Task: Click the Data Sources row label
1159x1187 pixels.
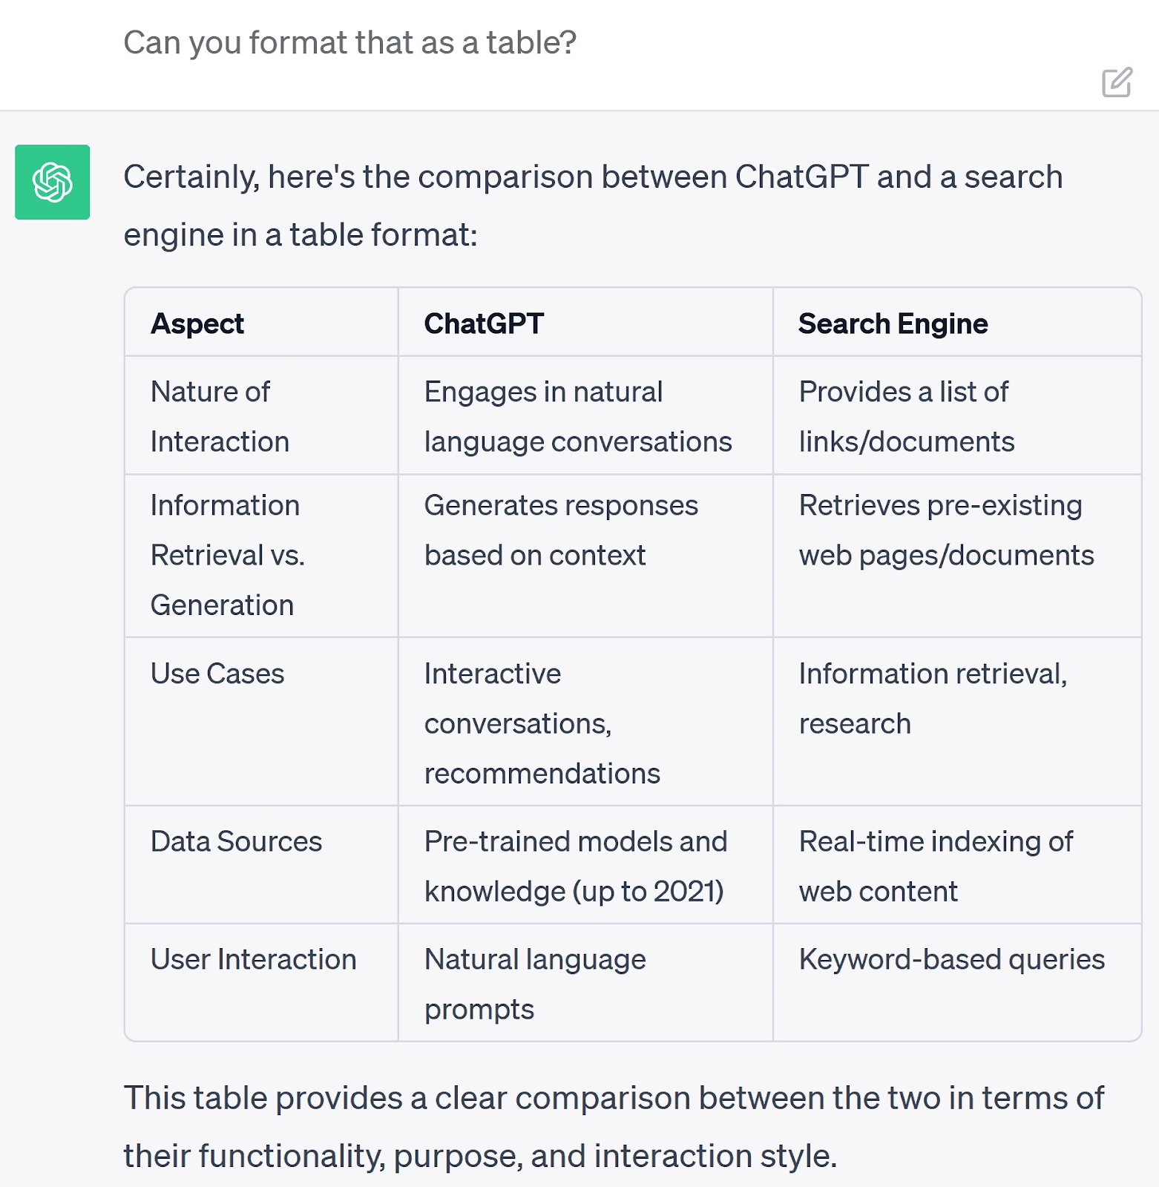Action: tap(236, 841)
